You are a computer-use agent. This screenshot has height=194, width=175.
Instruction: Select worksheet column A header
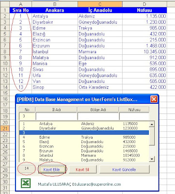coord(20,4)
